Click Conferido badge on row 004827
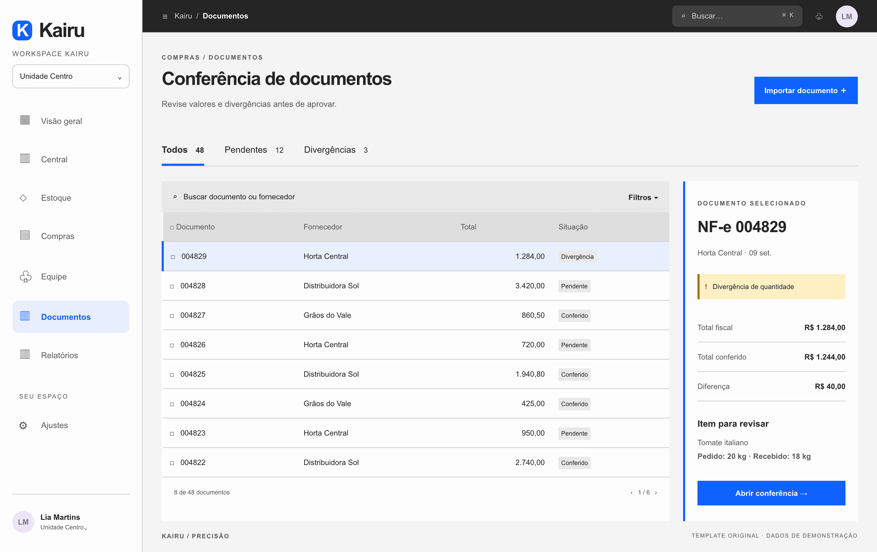 click(x=574, y=316)
